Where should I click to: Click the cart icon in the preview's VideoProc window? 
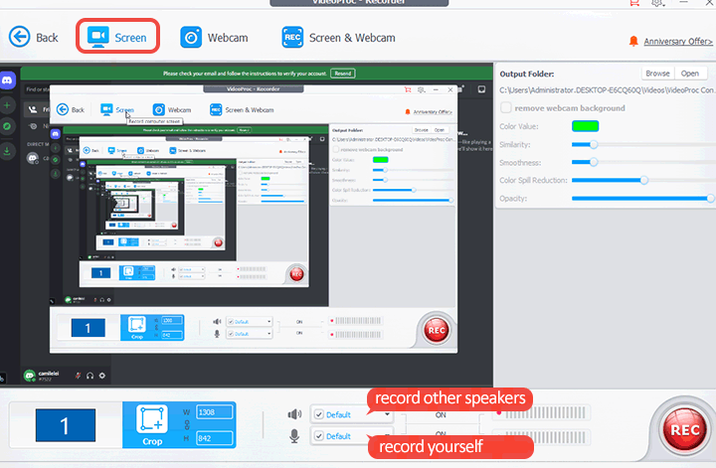tap(408, 89)
